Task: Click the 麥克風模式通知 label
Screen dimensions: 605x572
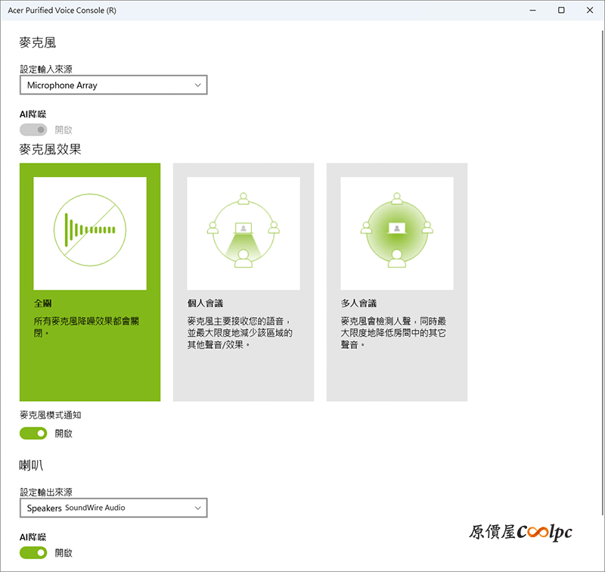Action: (51, 415)
